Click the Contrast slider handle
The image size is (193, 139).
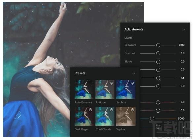[158, 53]
